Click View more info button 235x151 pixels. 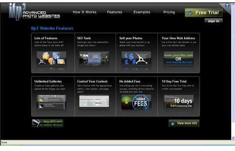[x=184, y=123]
